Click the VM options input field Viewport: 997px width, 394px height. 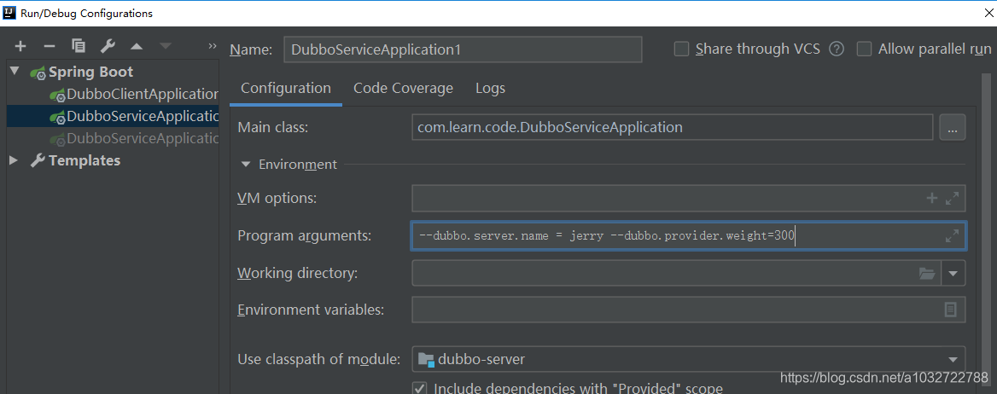689,198
